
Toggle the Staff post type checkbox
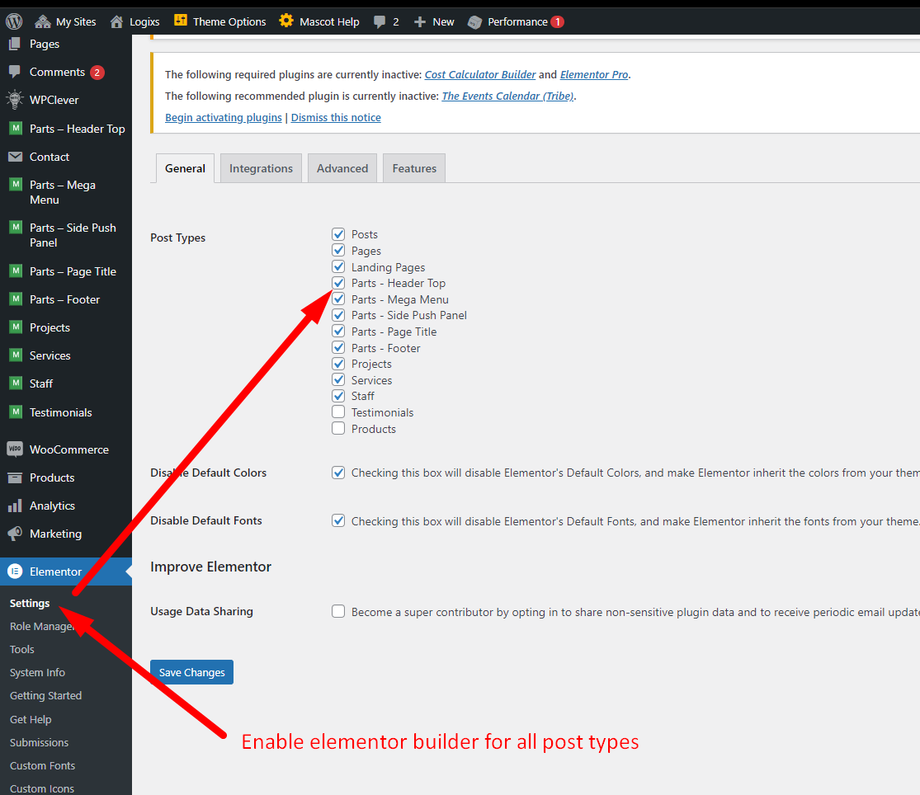pyautogui.click(x=338, y=396)
